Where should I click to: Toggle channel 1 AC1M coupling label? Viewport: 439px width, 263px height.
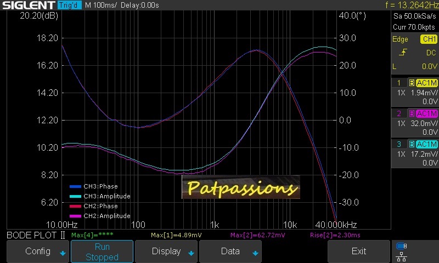pos(426,83)
